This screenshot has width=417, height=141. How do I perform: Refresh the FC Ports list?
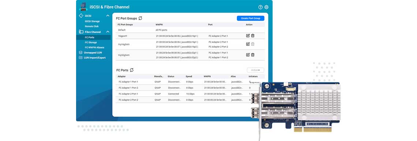pos(132,70)
